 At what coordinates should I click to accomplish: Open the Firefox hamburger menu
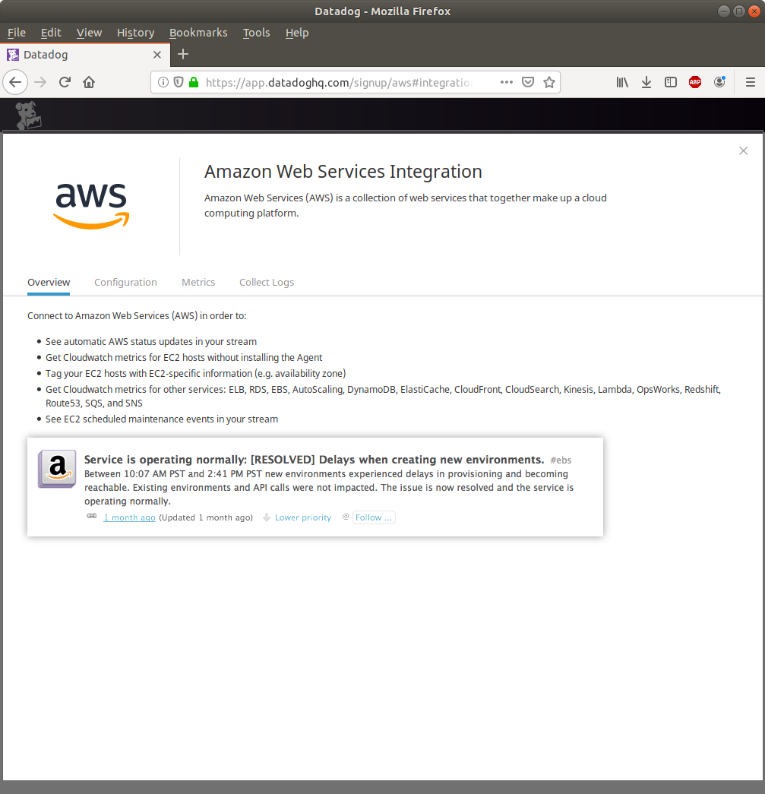(x=751, y=82)
